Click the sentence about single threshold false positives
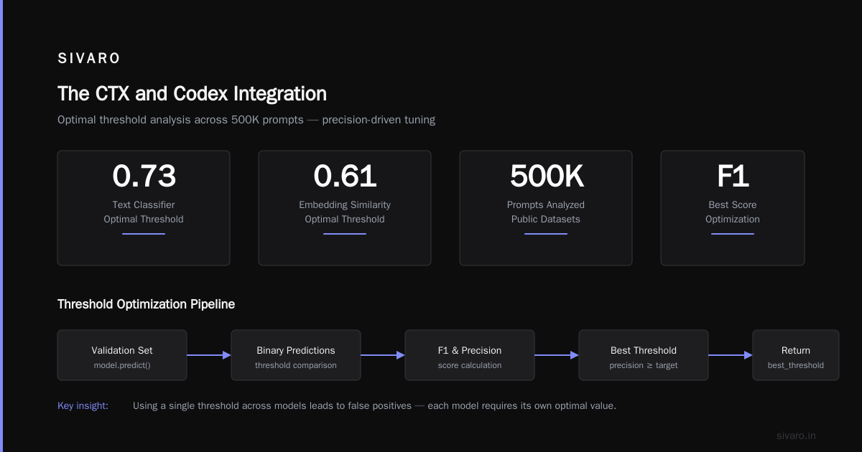 [x=374, y=406]
